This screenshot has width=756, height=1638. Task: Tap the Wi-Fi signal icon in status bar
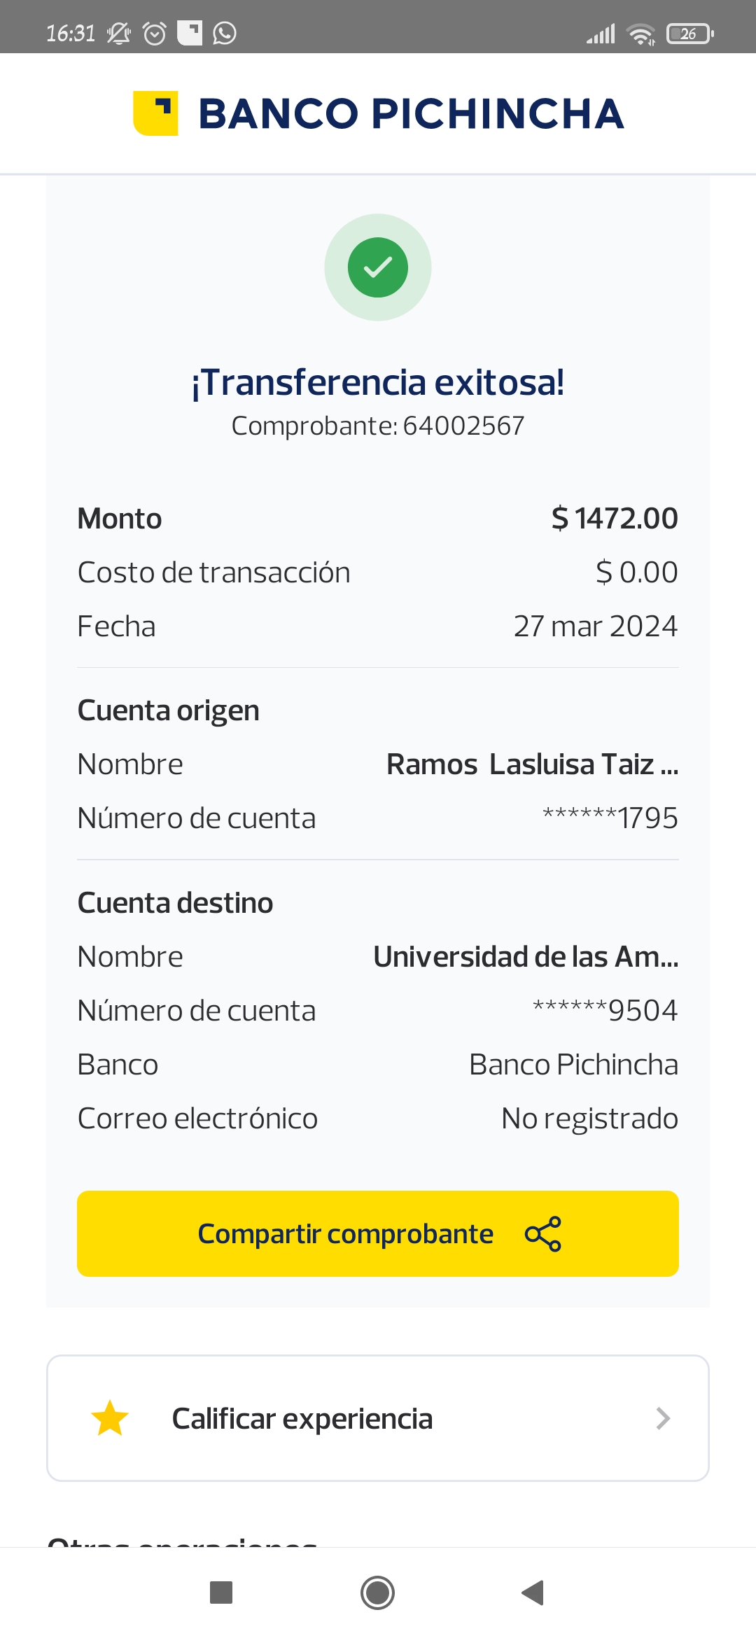point(640,33)
